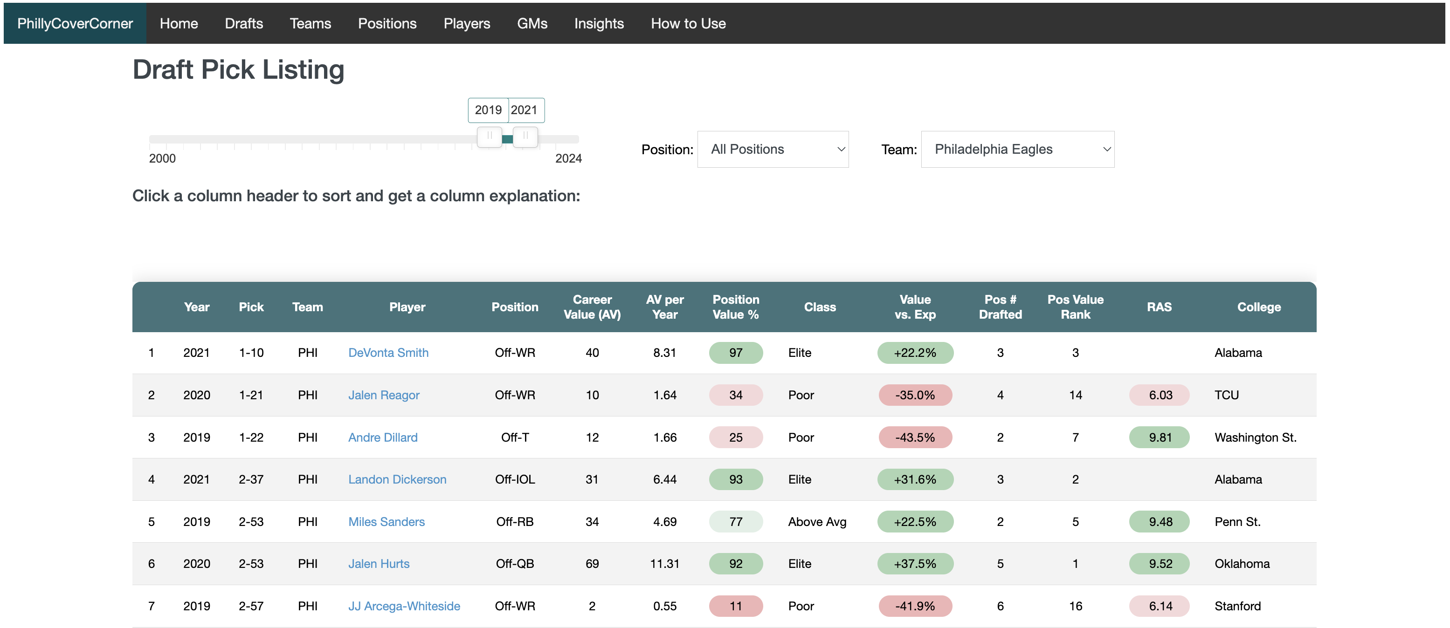Click the 2019 left slider handle
1450x628 pixels.
coord(489,136)
